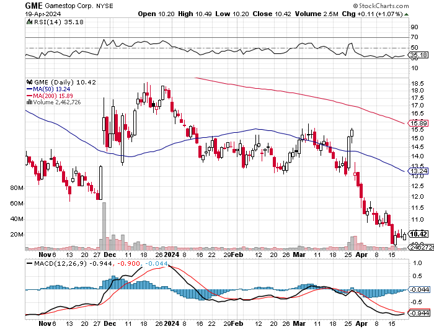Click the 14.5 price axis label
Viewport: 434px width, 329px height.
coord(417,147)
